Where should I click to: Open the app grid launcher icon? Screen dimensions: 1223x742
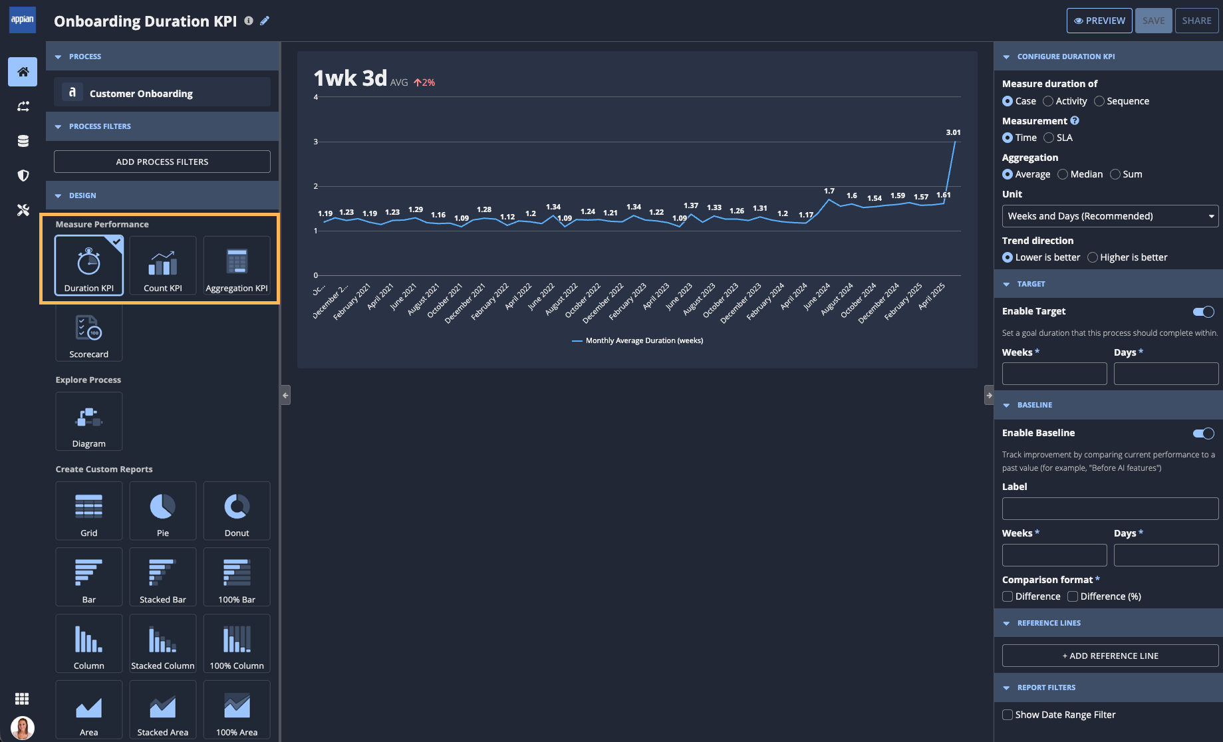[22, 699]
